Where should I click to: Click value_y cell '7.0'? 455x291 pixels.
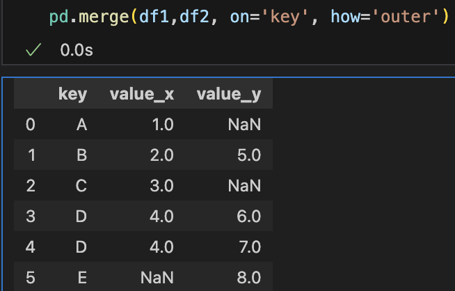pyautogui.click(x=250, y=247)
